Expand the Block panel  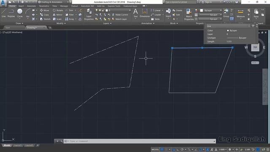tap(174, 23)
